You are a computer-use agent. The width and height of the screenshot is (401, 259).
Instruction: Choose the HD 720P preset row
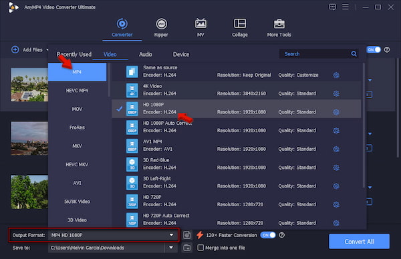[237, 201]
